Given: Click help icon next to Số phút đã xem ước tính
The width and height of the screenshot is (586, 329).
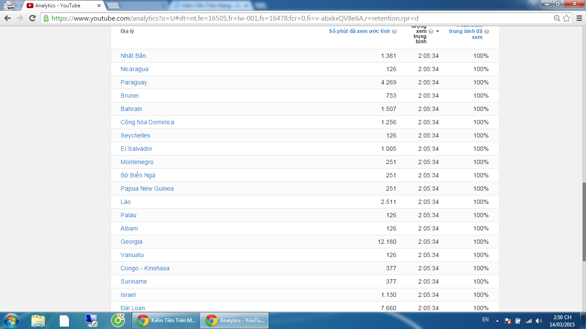Looking at the screenshot, I should 394,31.
